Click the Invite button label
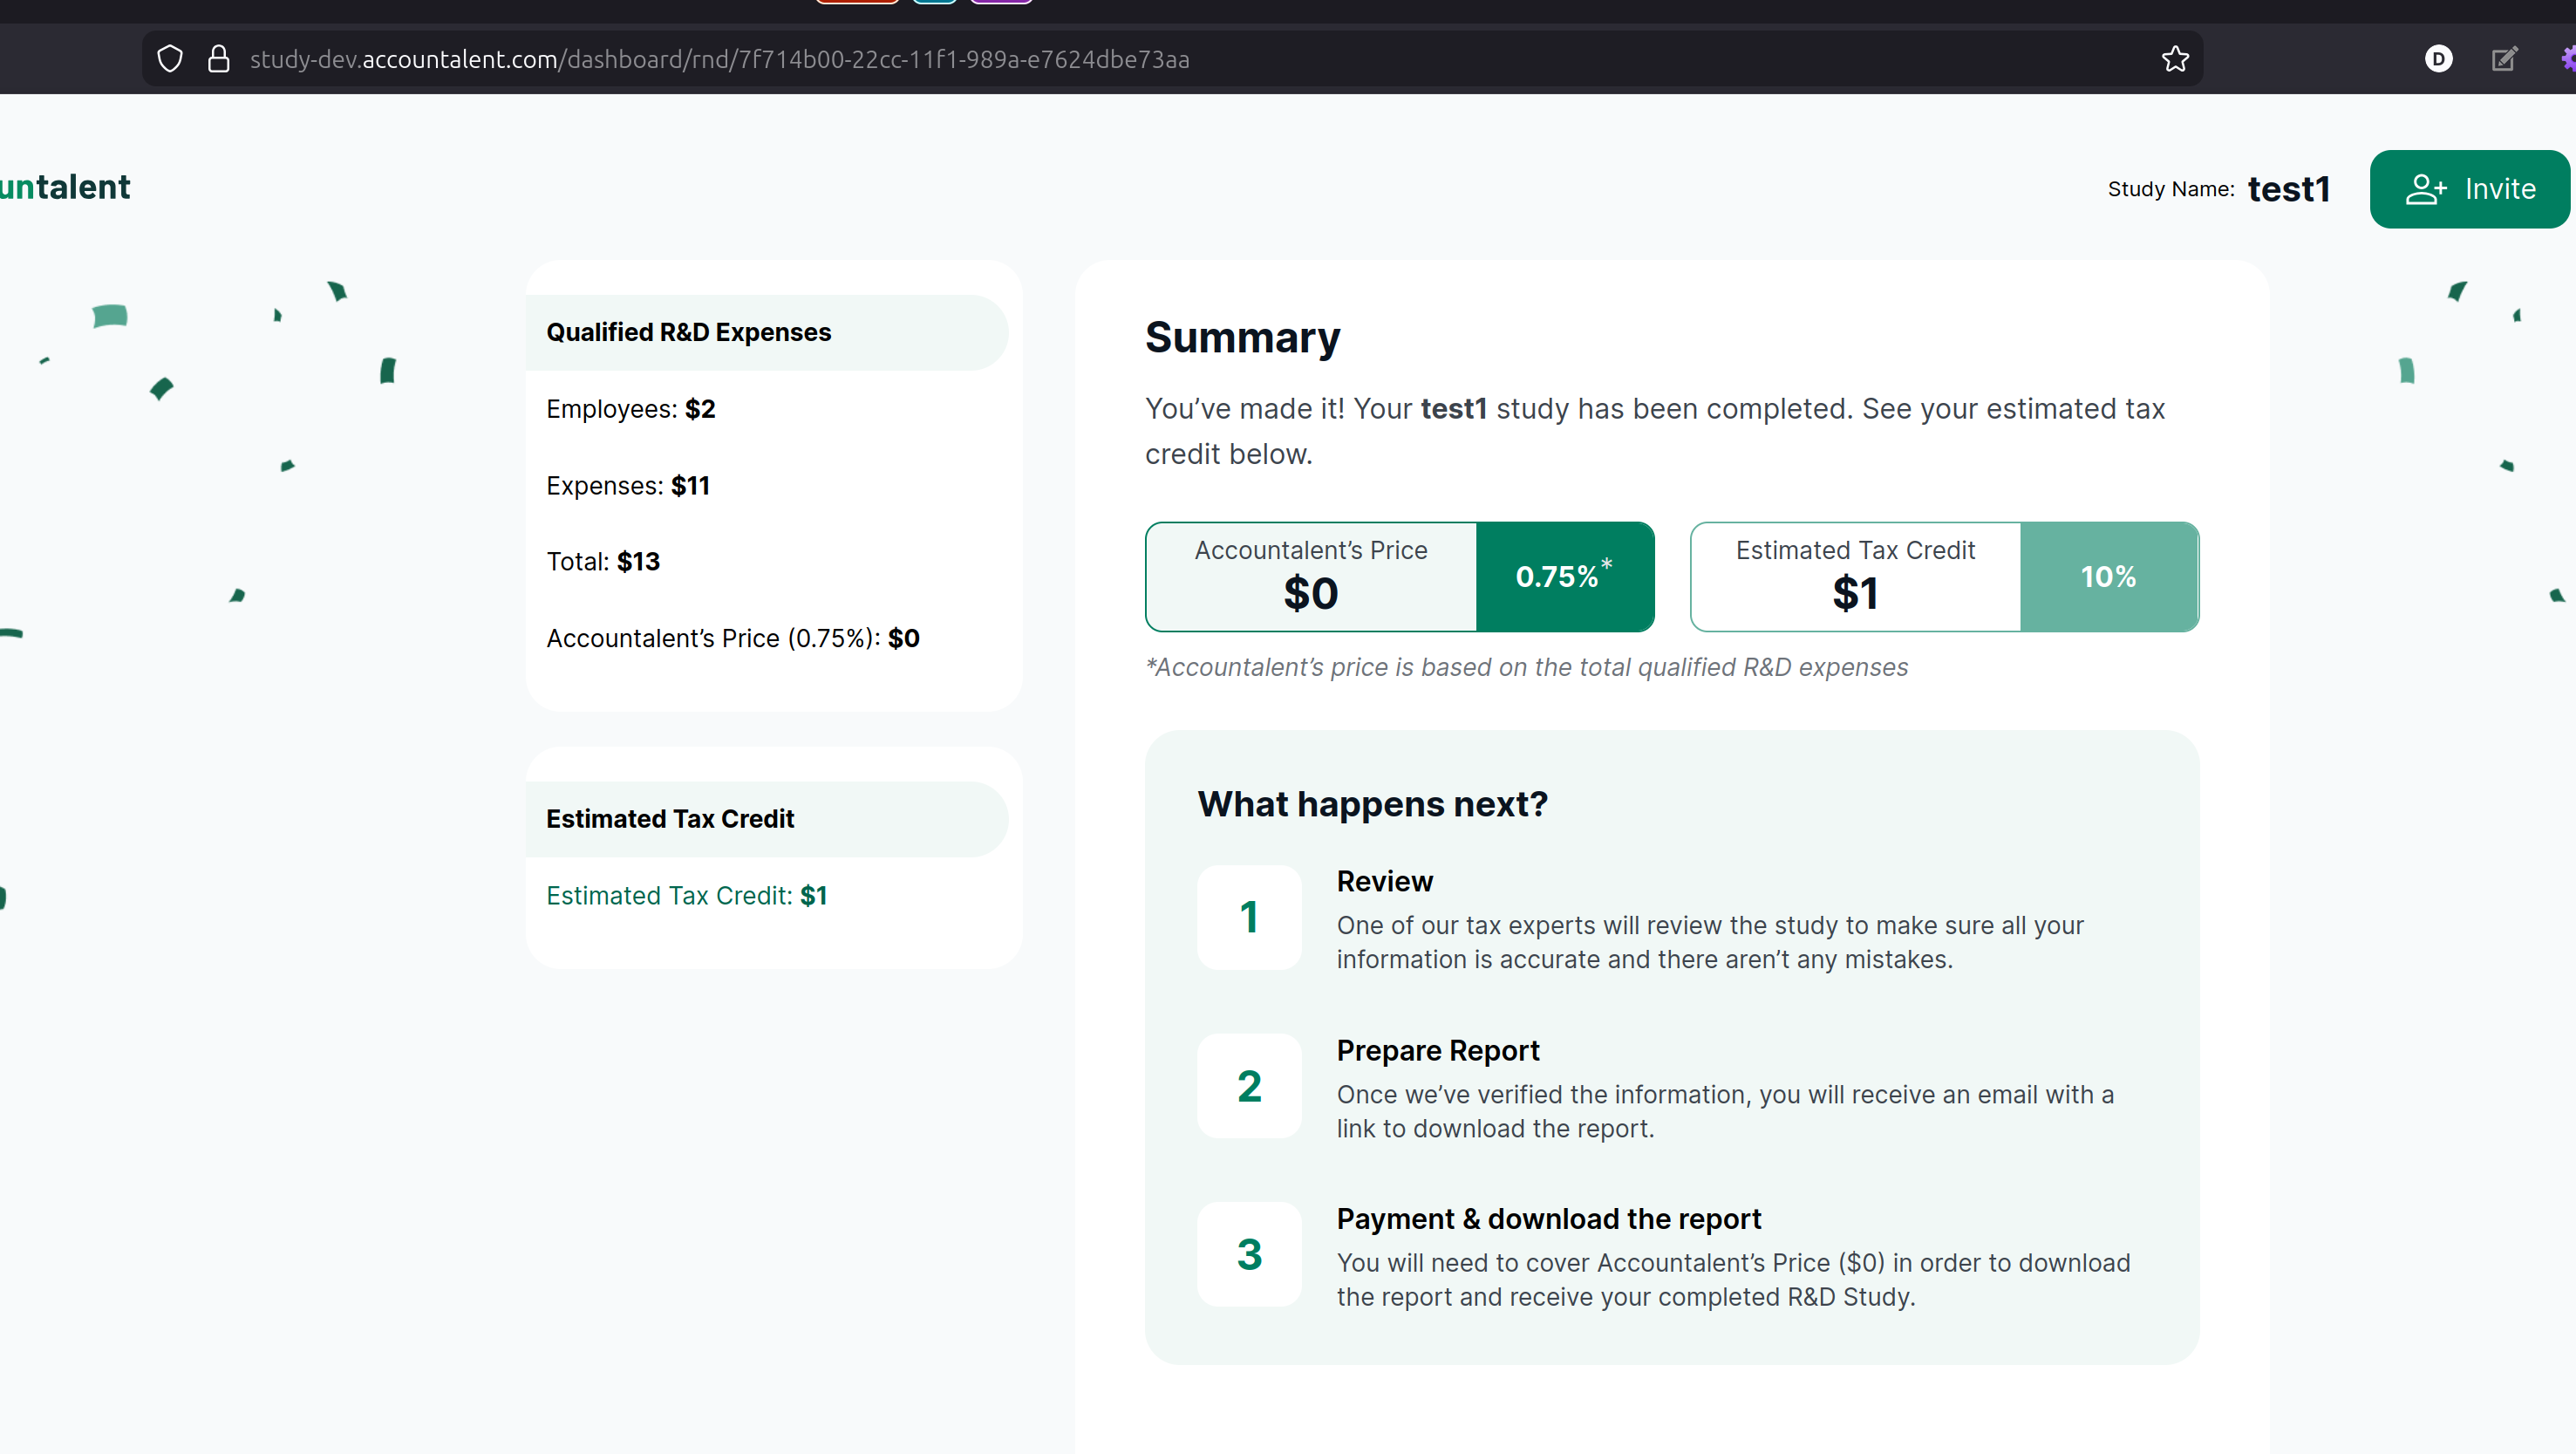This screenshot has height=1454, width=2576. coord(2500,189)
